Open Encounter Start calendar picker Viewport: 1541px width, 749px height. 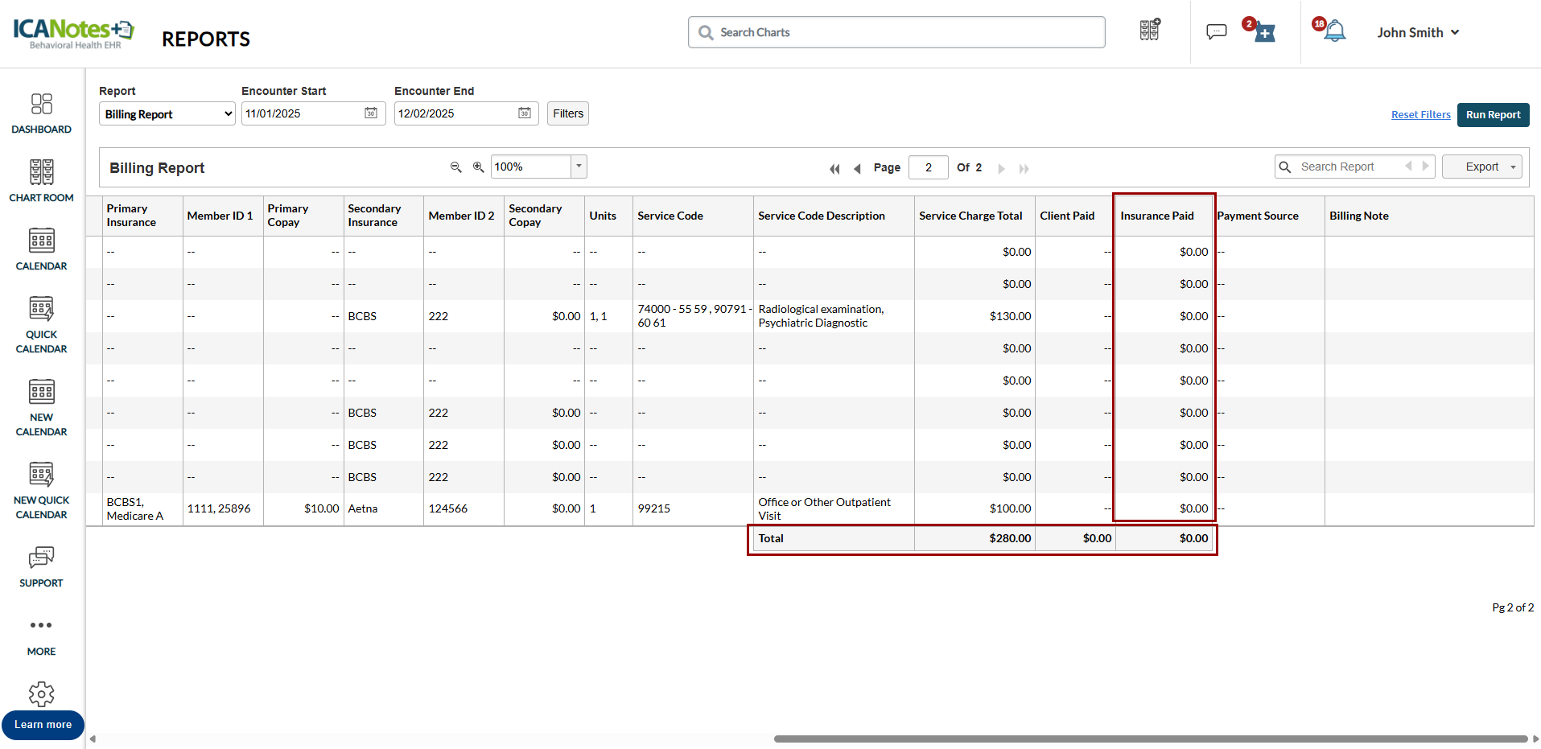[371, 113]
